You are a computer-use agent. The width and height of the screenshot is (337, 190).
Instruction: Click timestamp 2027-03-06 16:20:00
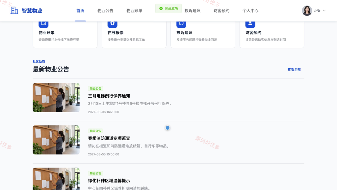pyautogui.click(x=103, y=112)
